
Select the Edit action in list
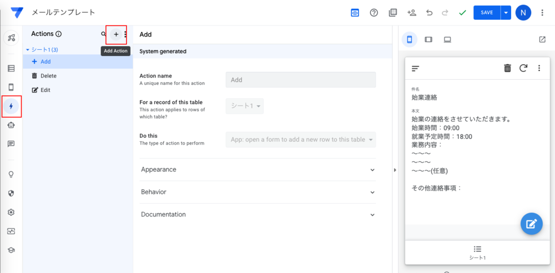(46, 90)
